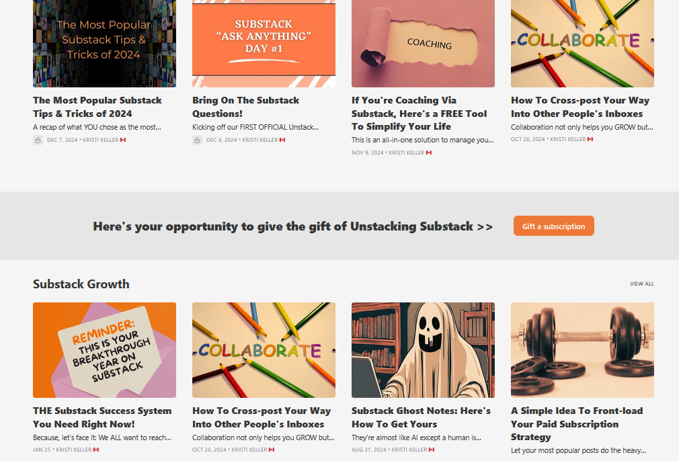Open 'Most Popular Substack Tips & Tricks' thumbnail
679x461 pixels.
click(x=104, y=43)
